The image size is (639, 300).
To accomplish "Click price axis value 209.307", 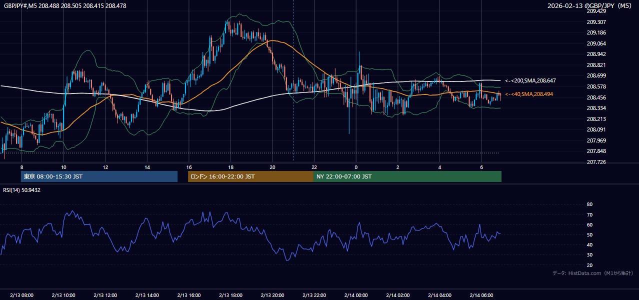I will [x=596, y=22].
